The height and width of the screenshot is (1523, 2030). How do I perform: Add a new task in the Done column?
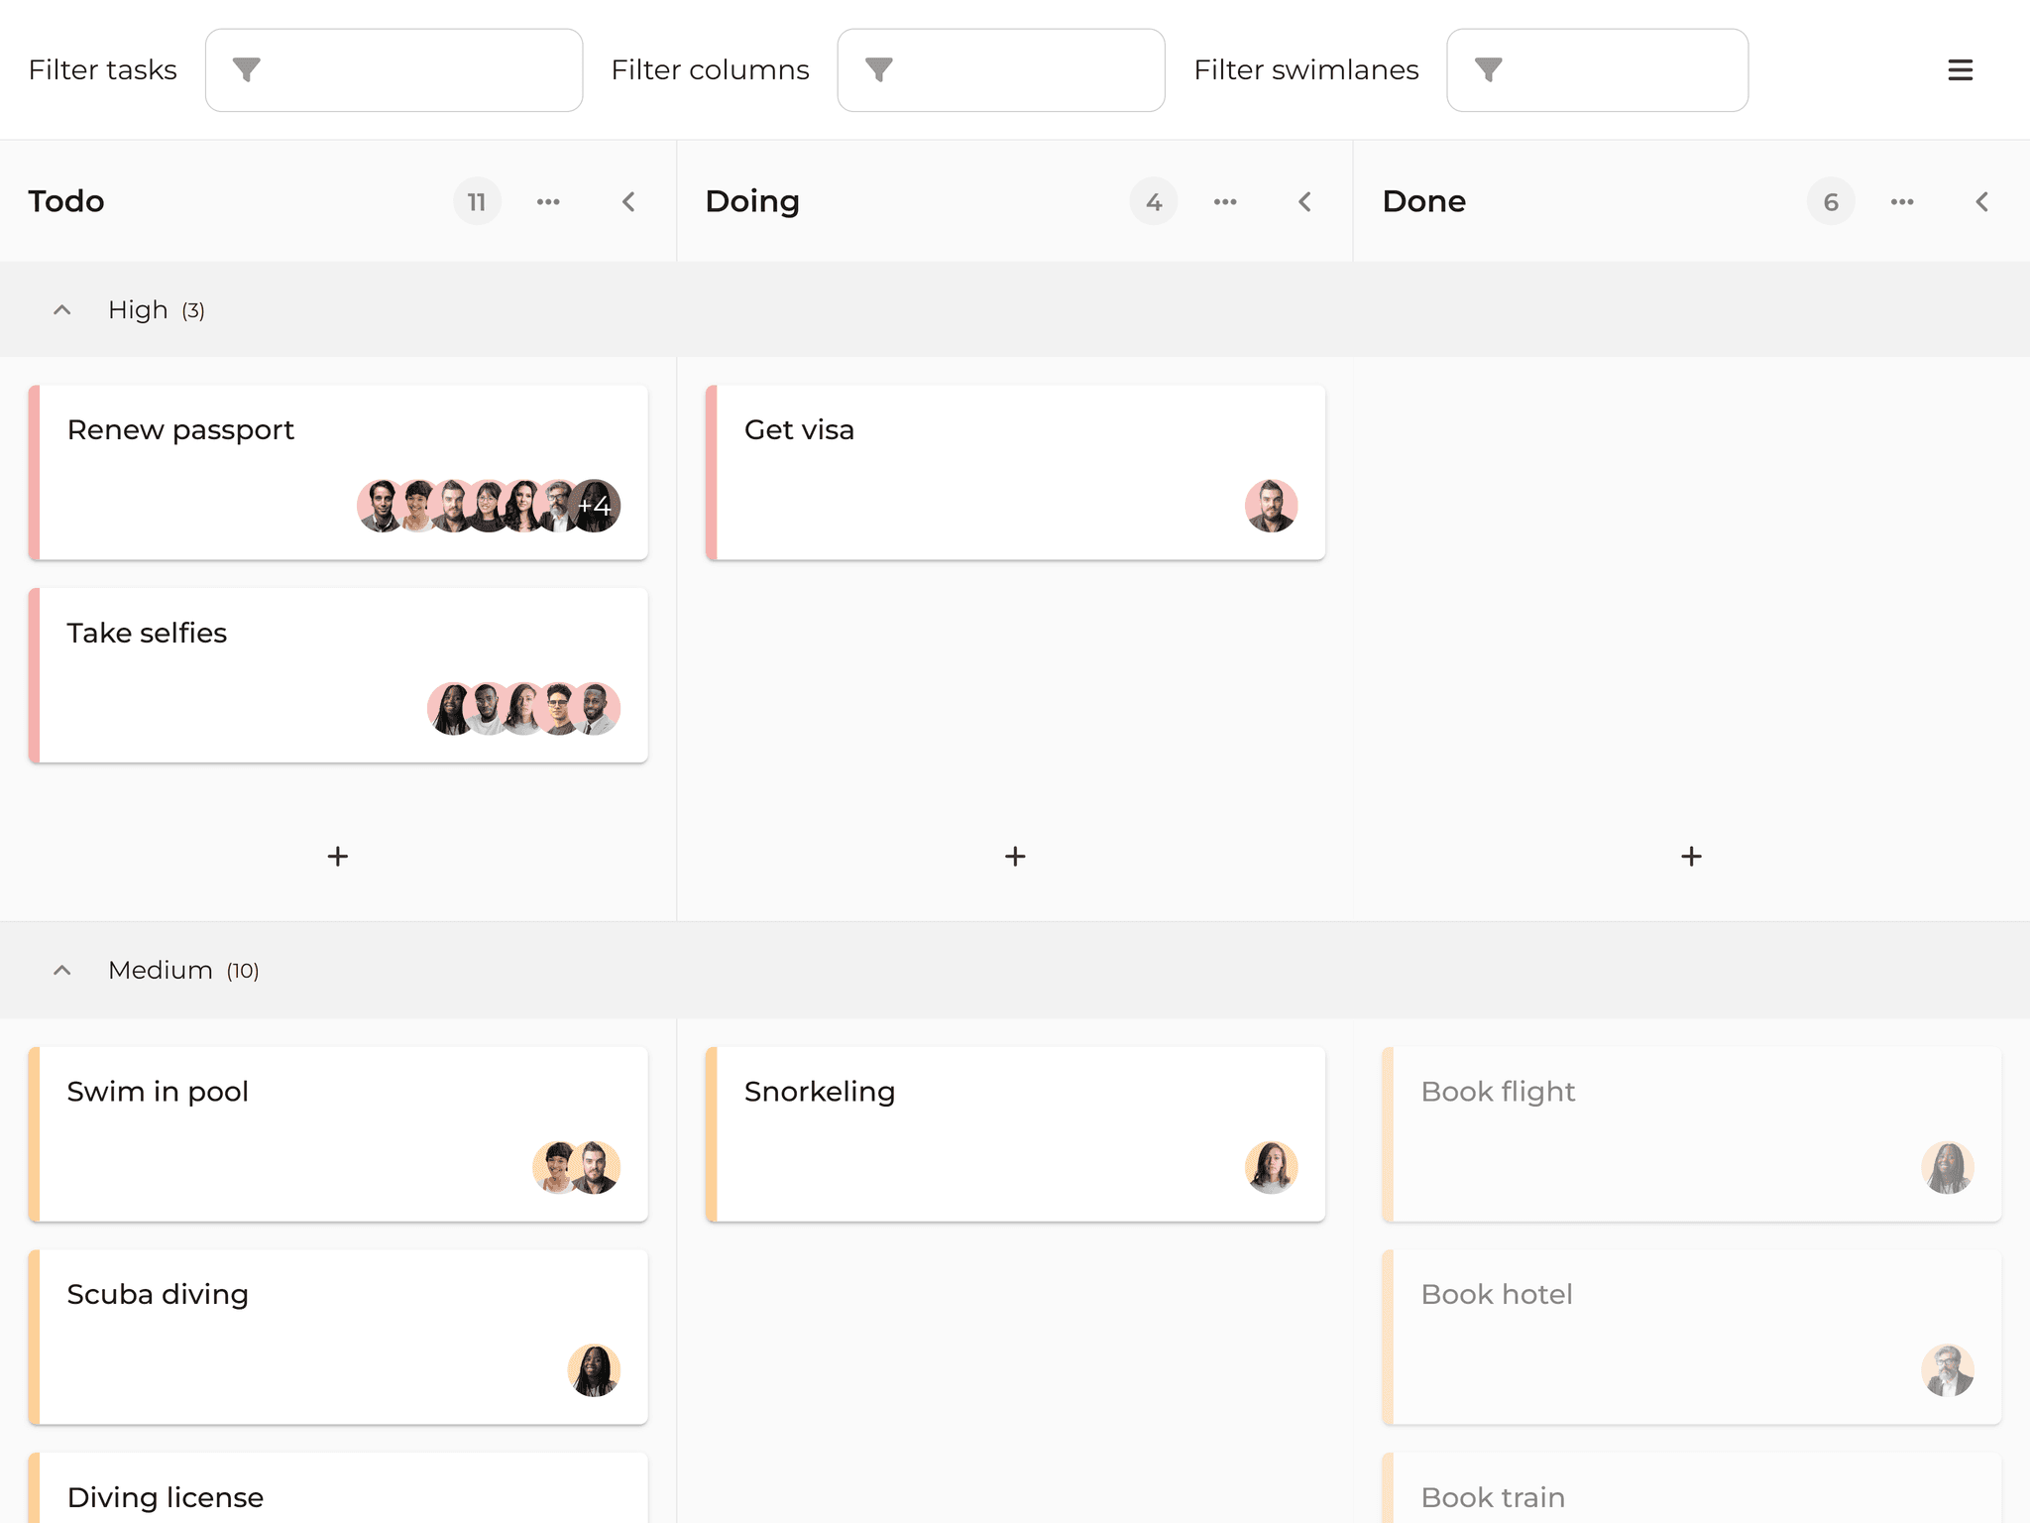click(x=1690, y=855)
